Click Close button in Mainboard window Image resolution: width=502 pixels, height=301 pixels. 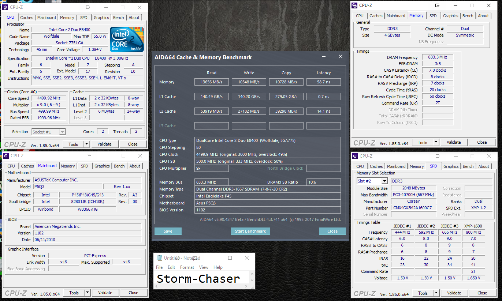133,293
